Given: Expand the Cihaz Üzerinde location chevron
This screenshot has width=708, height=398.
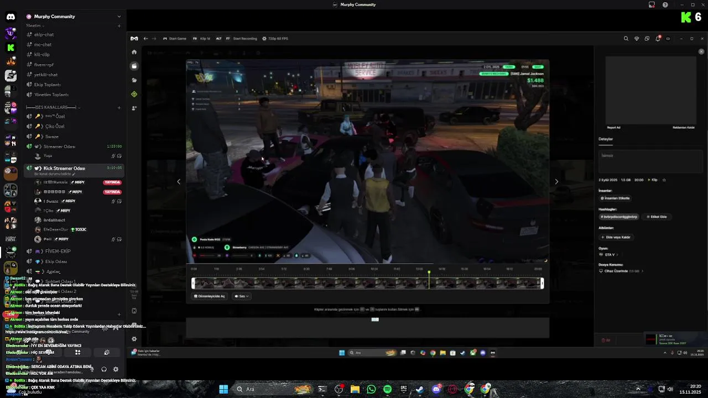Looking at the screenshot, I should (x=642, y=271).
